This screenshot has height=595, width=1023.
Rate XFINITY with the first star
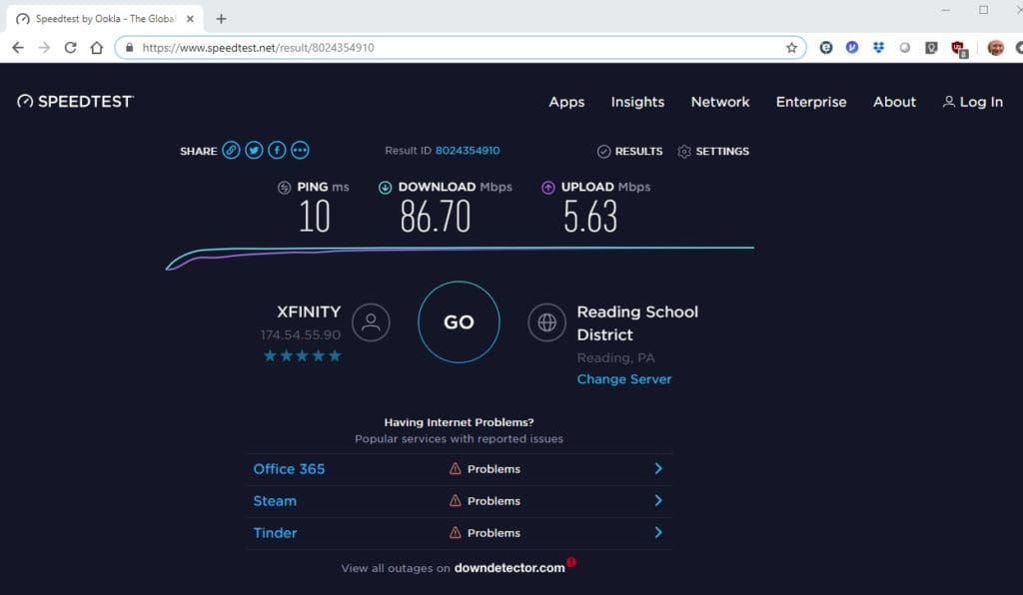pyautogui.click(x=270, y=355)
